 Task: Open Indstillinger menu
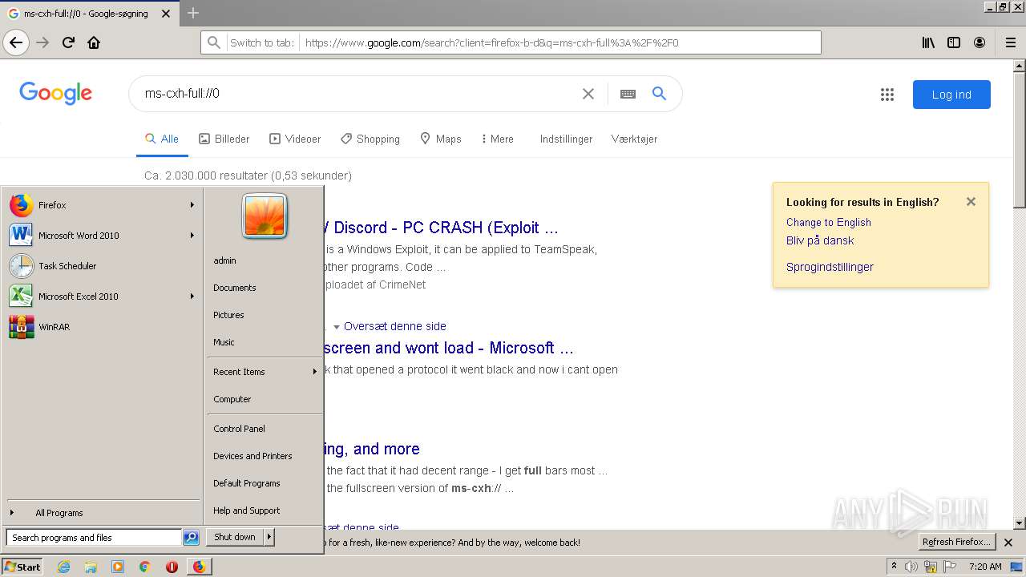pos(566,139)
